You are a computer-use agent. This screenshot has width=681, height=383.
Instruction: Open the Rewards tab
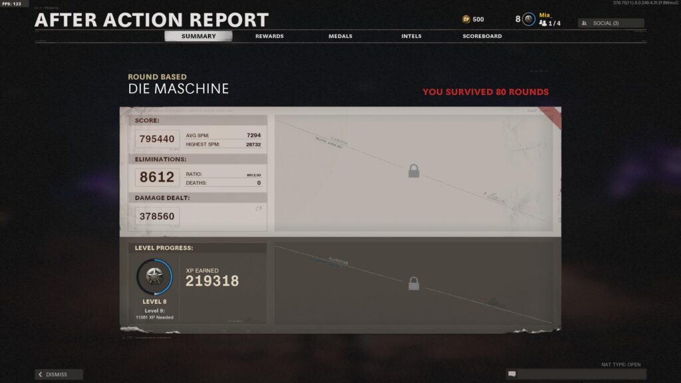(269, 36)
